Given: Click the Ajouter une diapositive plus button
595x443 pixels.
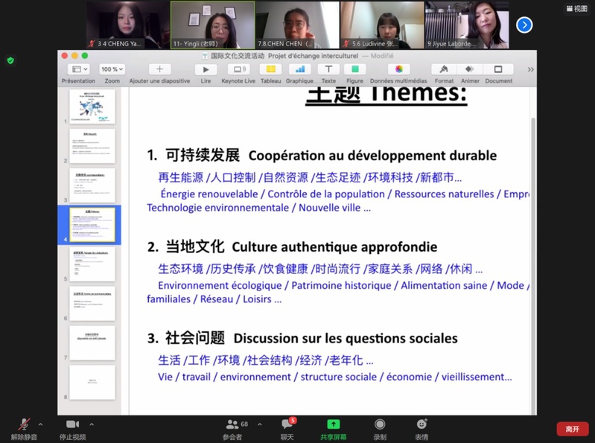Looking at the screenshot, I should pyautogui.click(x=159, y=69).
